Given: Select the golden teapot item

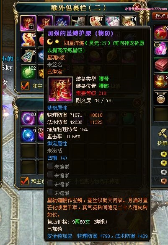Looking at the screenshot, I should tap(161, 82).
